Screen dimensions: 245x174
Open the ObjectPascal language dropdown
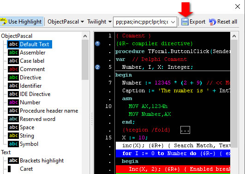click(x=66, y=22)
